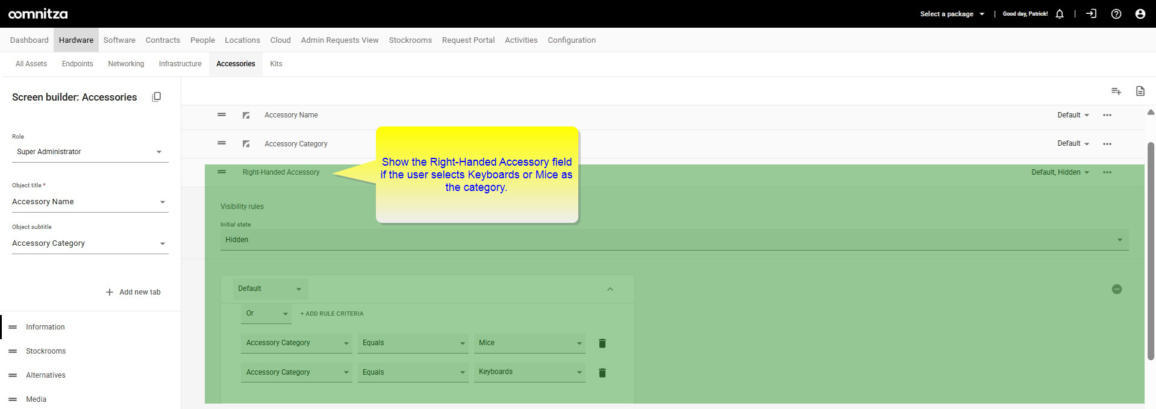Open the rule Default dropdown
The image size is (1156, 409).
270,289
